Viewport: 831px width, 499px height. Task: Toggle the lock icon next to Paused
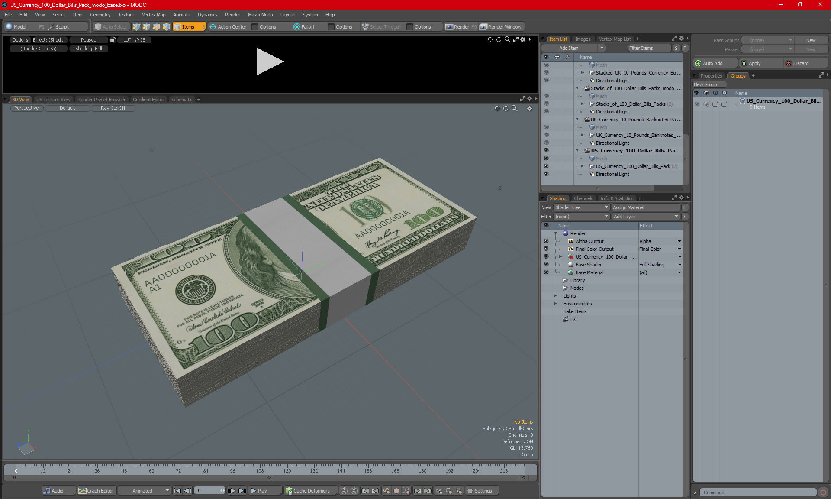click(x=113, y=40)
